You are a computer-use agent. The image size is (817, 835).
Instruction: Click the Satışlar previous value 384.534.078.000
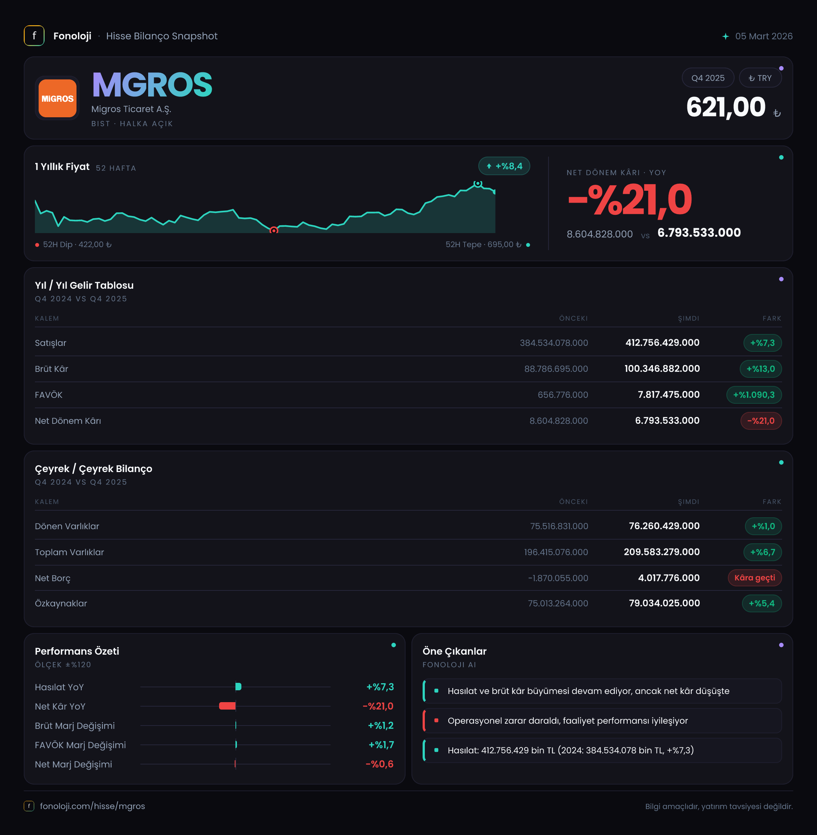pos(554,343)
